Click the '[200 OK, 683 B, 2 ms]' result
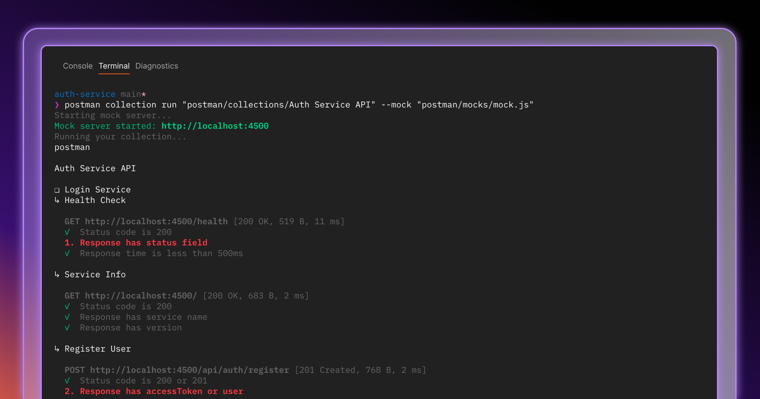 256,296
